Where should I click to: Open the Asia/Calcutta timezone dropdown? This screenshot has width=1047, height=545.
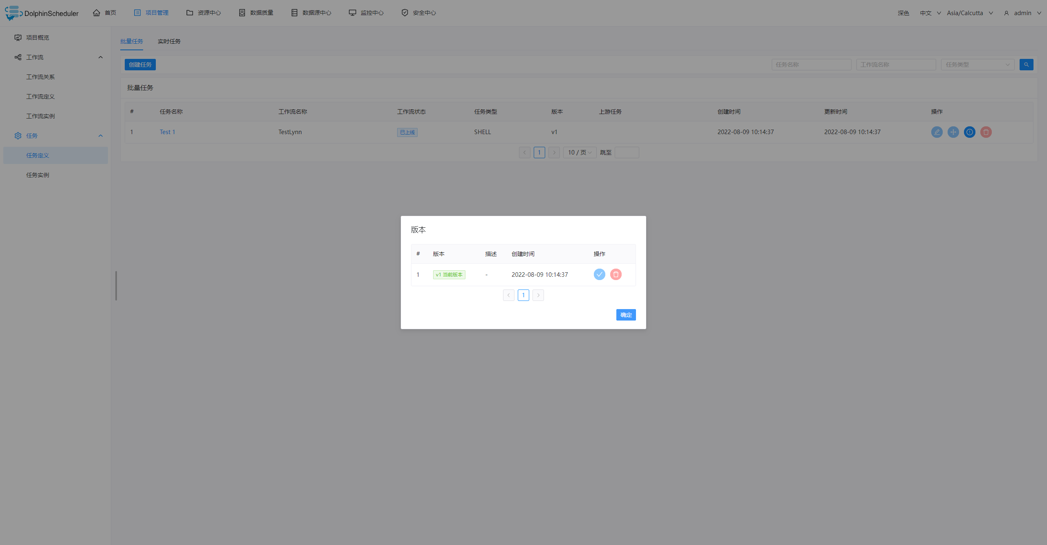coord(969,13)
